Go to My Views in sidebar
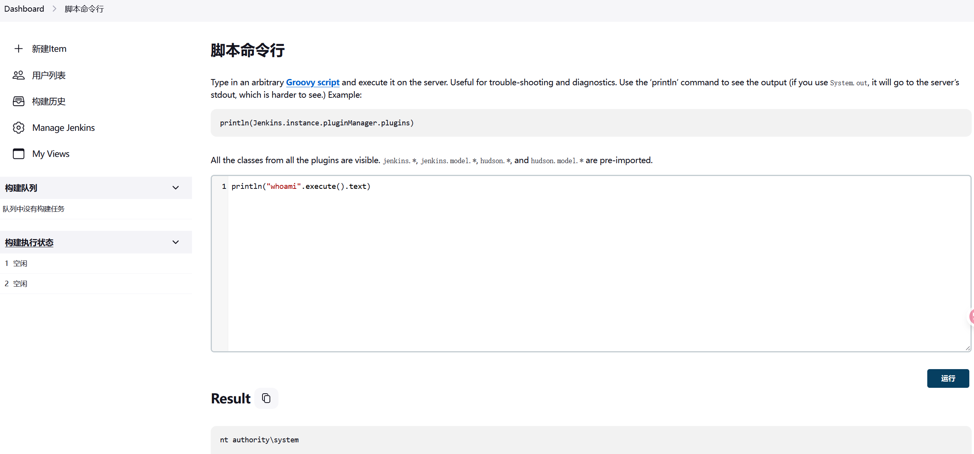 [x=51, y=154]
